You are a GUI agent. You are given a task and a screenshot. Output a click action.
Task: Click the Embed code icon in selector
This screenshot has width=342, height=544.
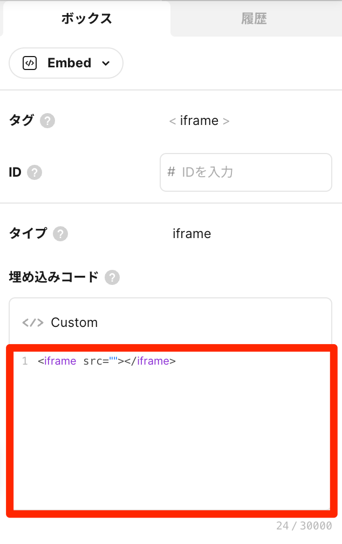click(x=30, y=63)
